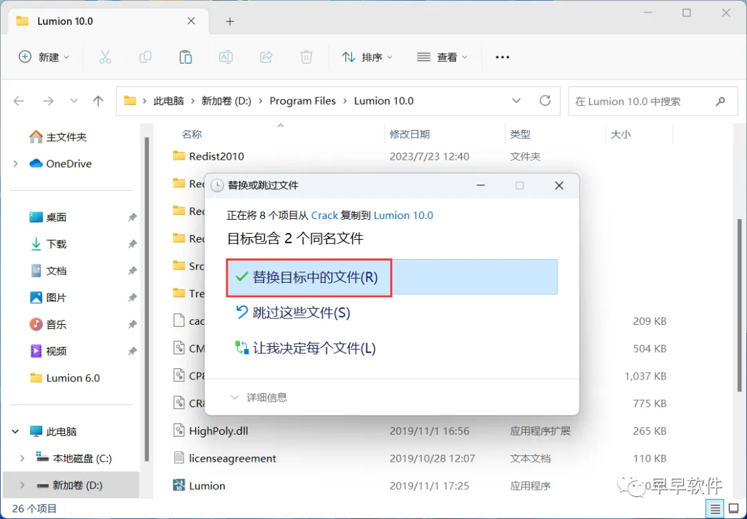The width and height of the screenshot is (747, 519).
Task: Click the licenseagreement text file icon
Action: (178, 458)
